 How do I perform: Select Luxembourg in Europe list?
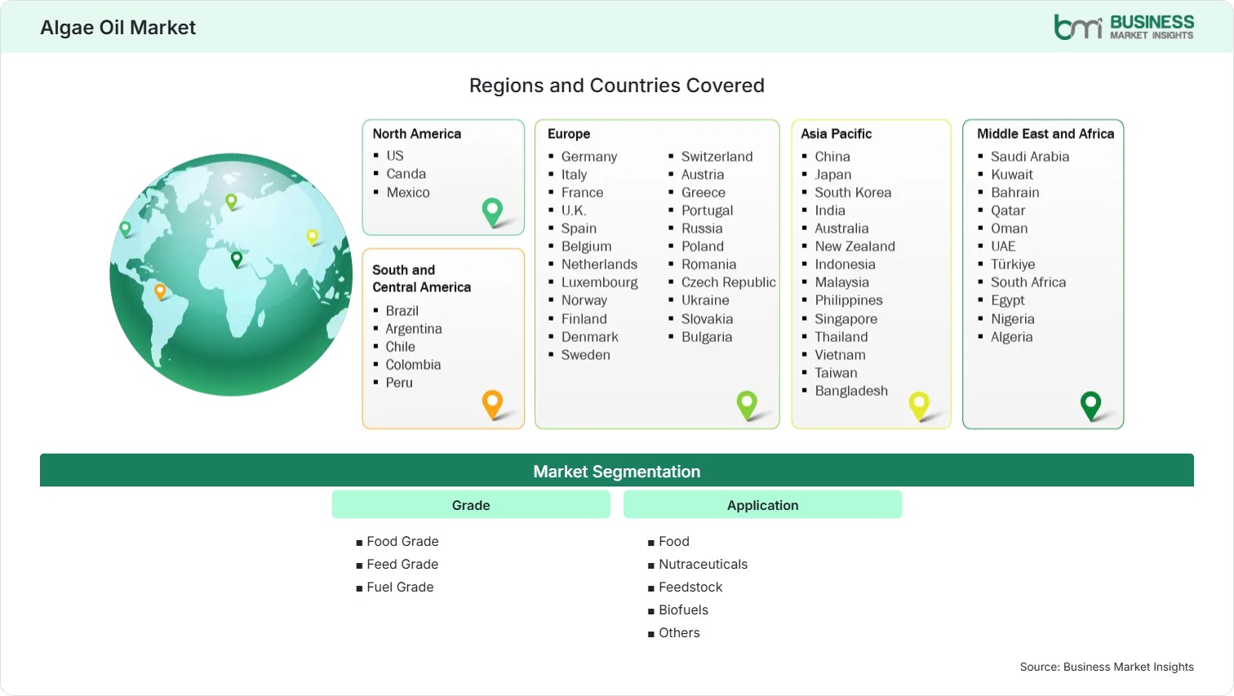[x=600, y=282]
